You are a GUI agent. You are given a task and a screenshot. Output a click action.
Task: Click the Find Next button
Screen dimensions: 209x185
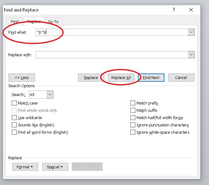(151, 77)
